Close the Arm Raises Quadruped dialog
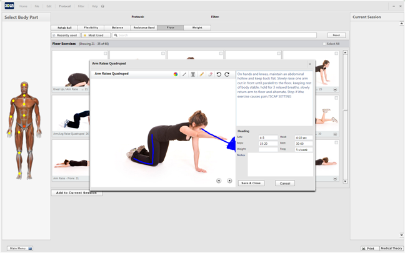The image size is (405, 253). pyautogui.click(x=310, y=64)
